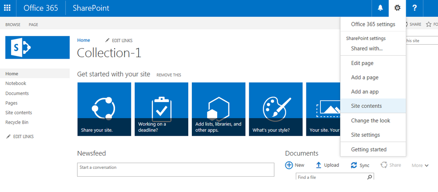Select Change the look menu item
Screen dimensions: 438x192
(373, 121)
